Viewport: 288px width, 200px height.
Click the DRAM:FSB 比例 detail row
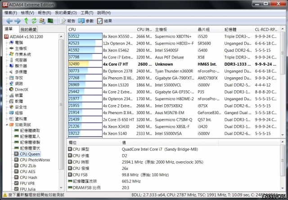pyautogui.click(x=174, y=187)
